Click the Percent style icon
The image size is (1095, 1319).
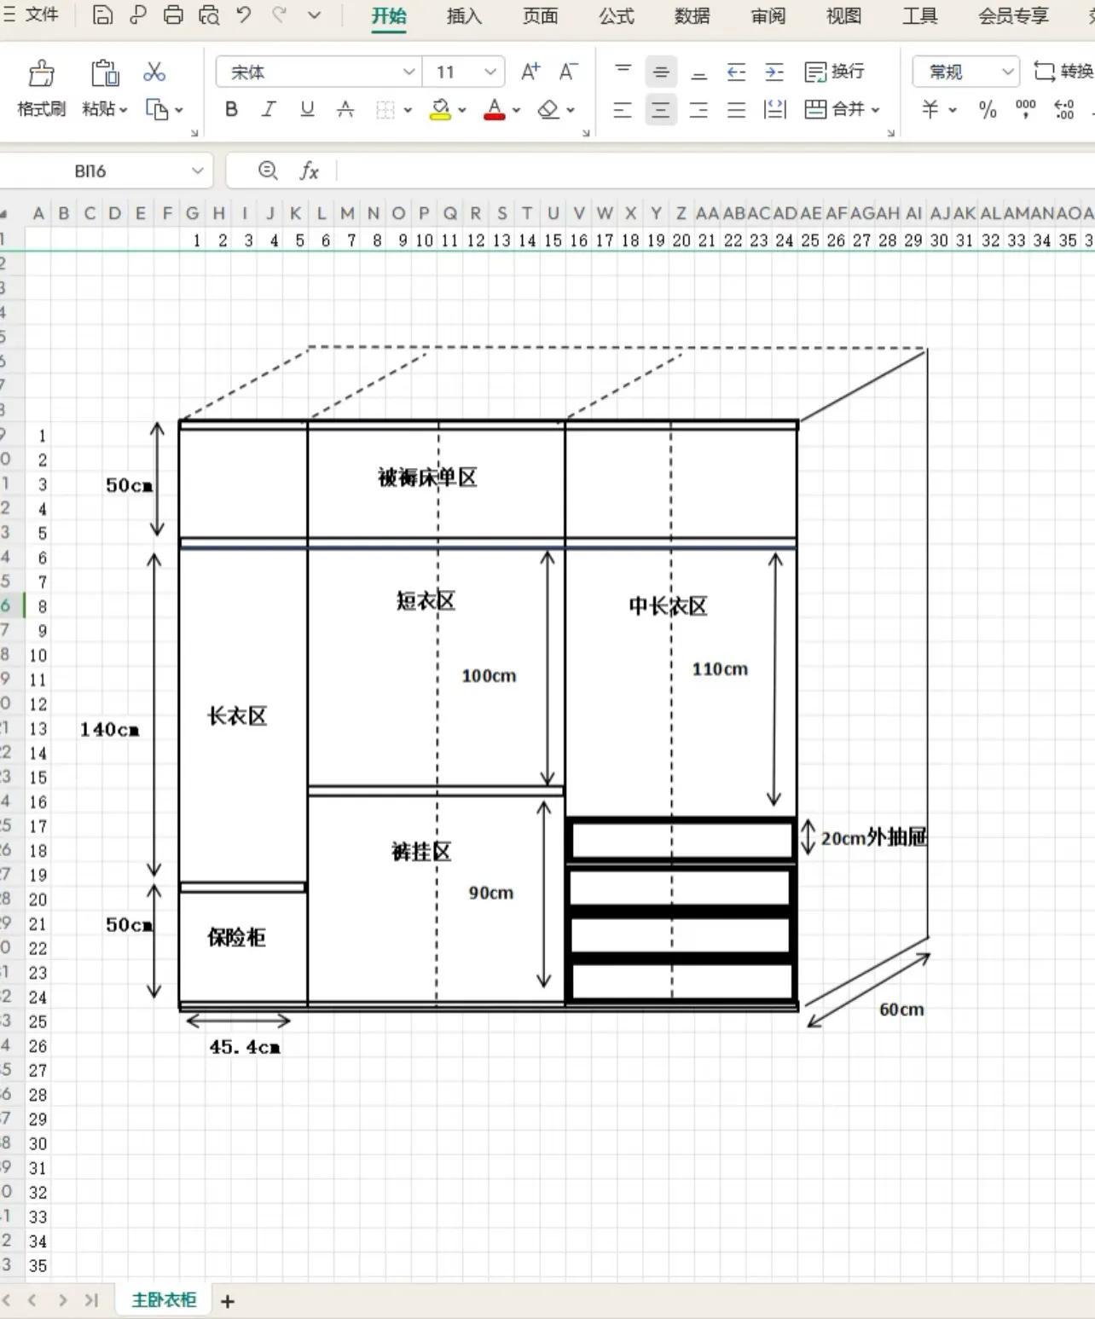pos(988,109)
